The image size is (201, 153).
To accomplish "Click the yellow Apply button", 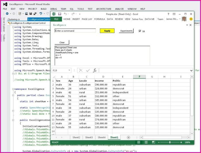I will [x=107, y=31].
